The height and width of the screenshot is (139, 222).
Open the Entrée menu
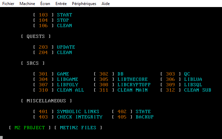click(61, 4)
